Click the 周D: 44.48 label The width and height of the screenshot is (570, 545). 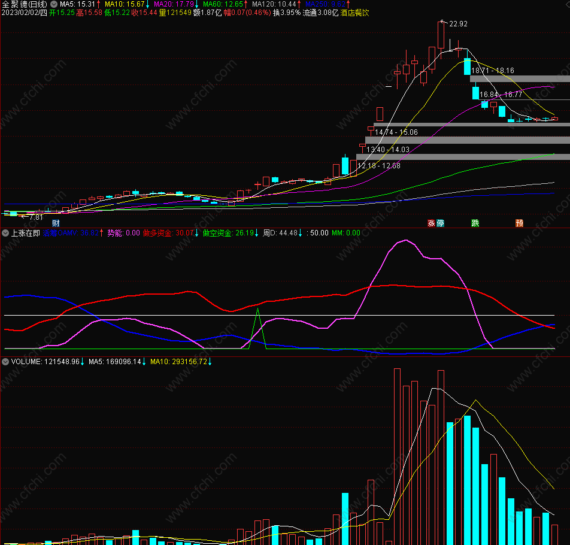click(x=280, y=233)
